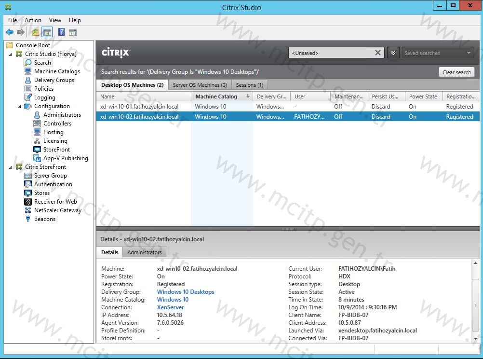Open the File menu

point(13,20)
